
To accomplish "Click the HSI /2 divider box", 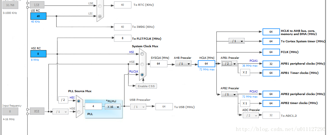I will (x=63, y=100).
